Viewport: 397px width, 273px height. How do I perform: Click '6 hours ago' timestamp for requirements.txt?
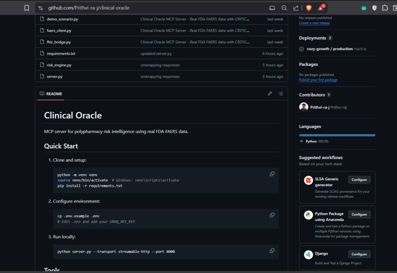pyautogui.click(x=273, y=53)
